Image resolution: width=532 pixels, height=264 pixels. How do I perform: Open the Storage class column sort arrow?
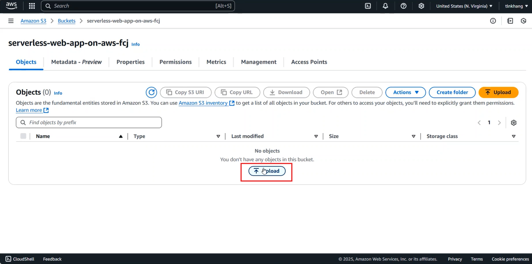[x=513, y=136]
